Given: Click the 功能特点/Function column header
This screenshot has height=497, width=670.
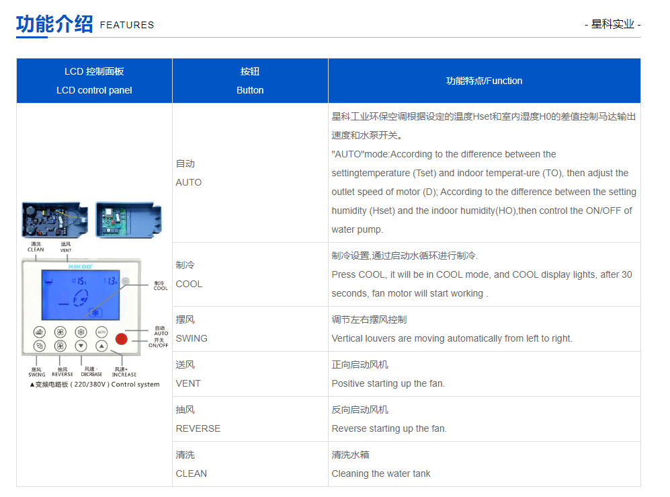Looking at the screenshot, I should tap(485, 80).
